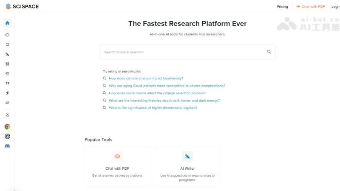Screen dimensions: 340x191
Task: Open the citation quote-marks icon in the sidebar
Action: 7,83
